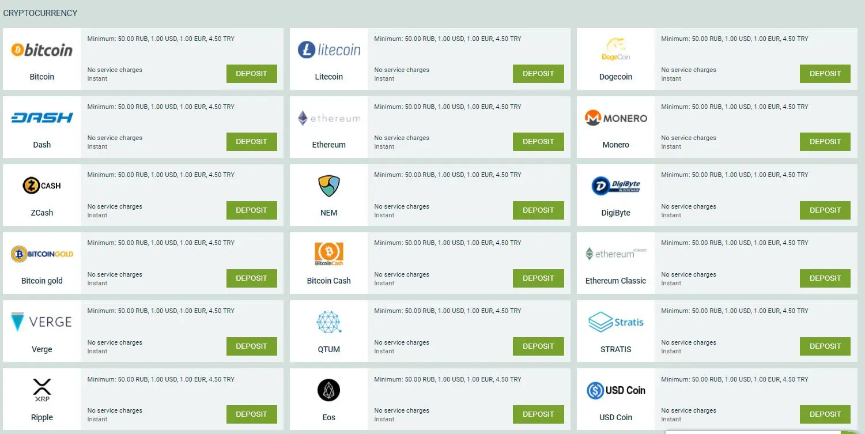Click the Dogecoin logo icon

[615, 50]
